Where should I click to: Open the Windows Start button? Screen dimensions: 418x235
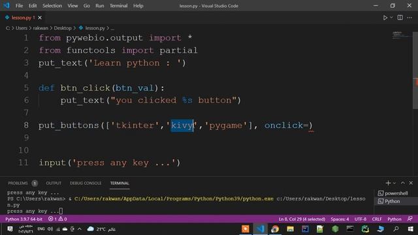[410, 229]
